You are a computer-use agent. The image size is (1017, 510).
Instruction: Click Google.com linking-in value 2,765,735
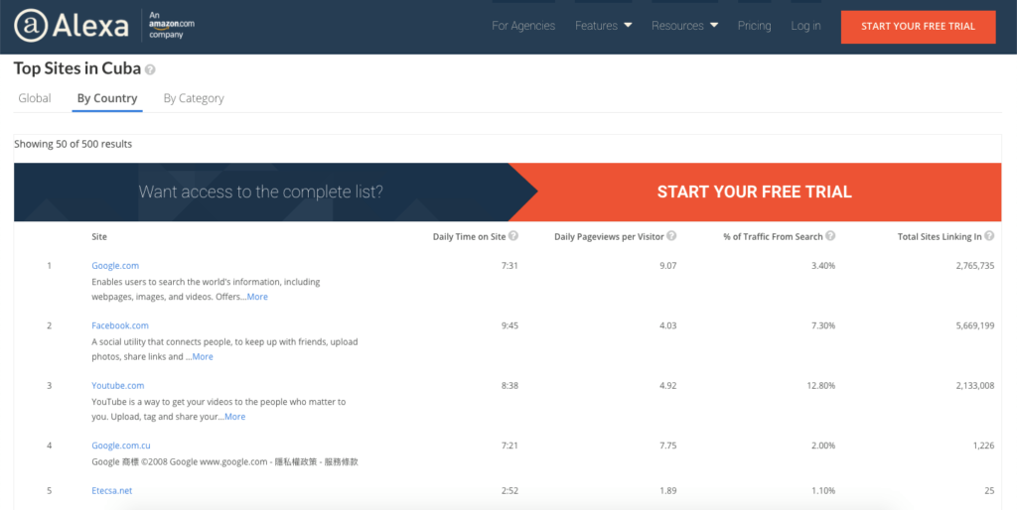point(975,266)
